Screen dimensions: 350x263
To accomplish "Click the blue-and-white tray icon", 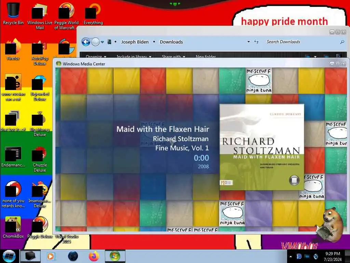I will [299, 256].
